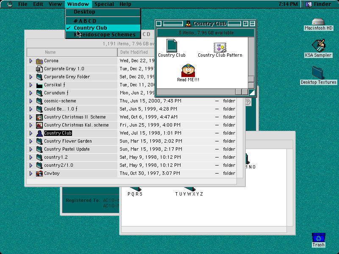This screenshot has width=339, height=254.
Task: Click the Corundum ƒ folder icon
Action: pos(39,93)
